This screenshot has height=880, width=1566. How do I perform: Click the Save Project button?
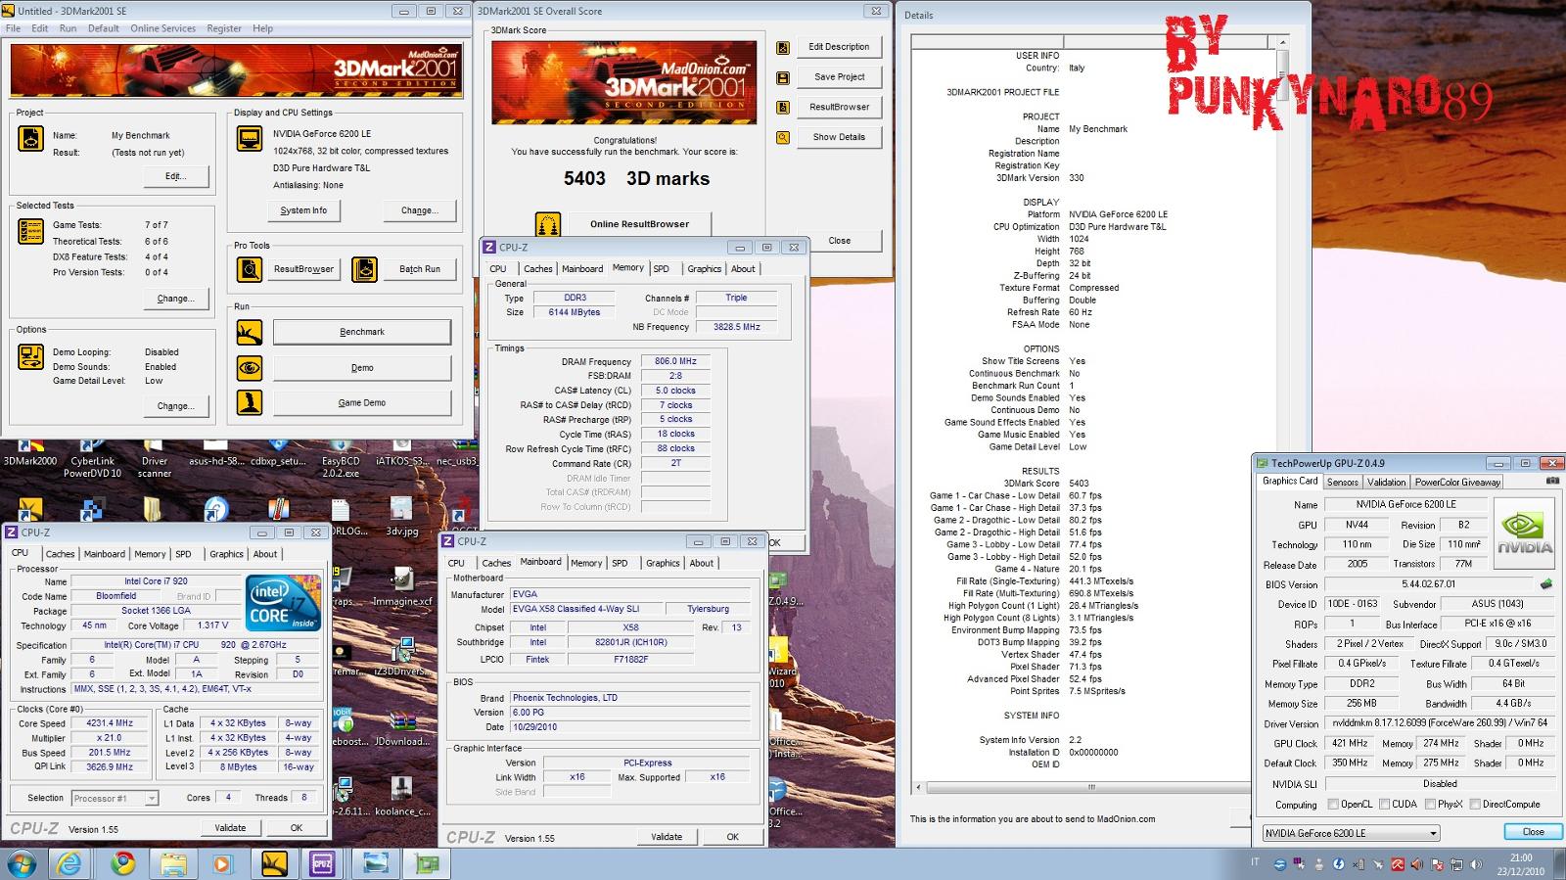click(839, 76)
